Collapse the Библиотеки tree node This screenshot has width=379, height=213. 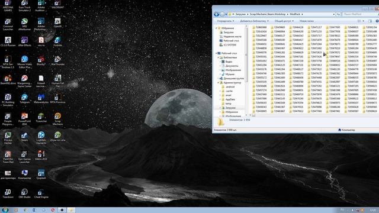(x=219, y=57)
